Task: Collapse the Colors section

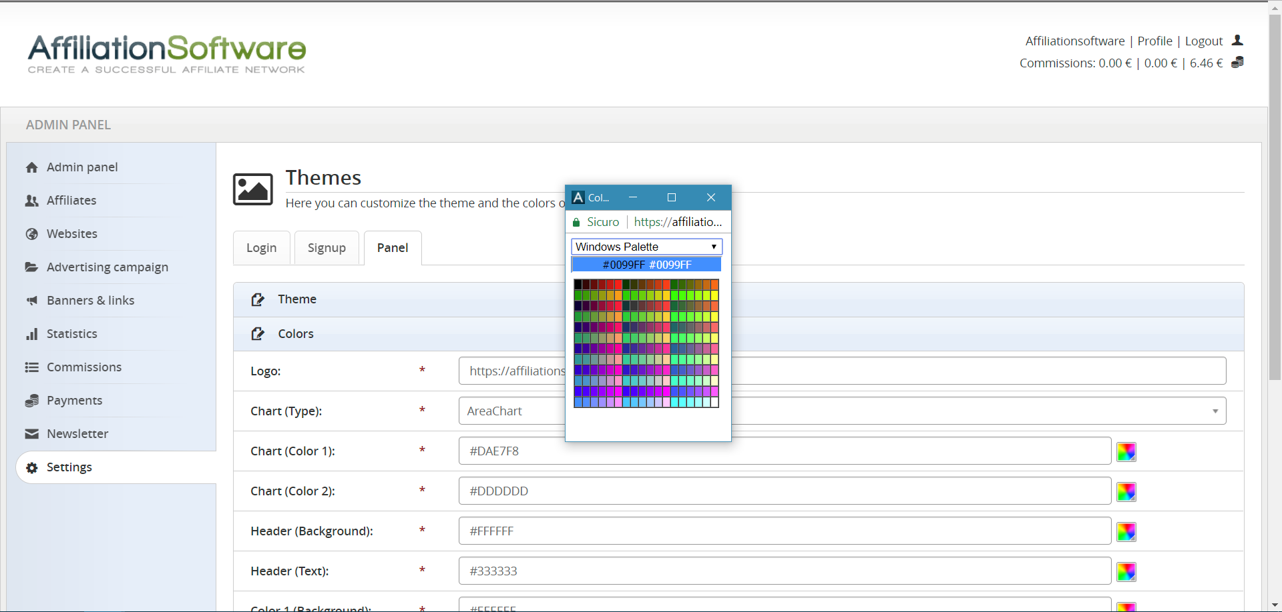Action: pyautogui.click(x=738, y=334)
